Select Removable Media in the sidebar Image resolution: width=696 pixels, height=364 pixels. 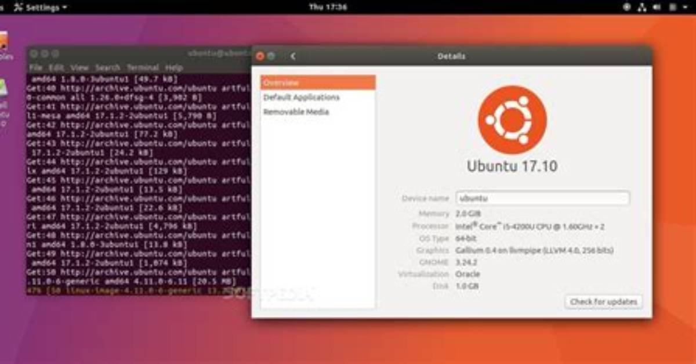point(318,112)
